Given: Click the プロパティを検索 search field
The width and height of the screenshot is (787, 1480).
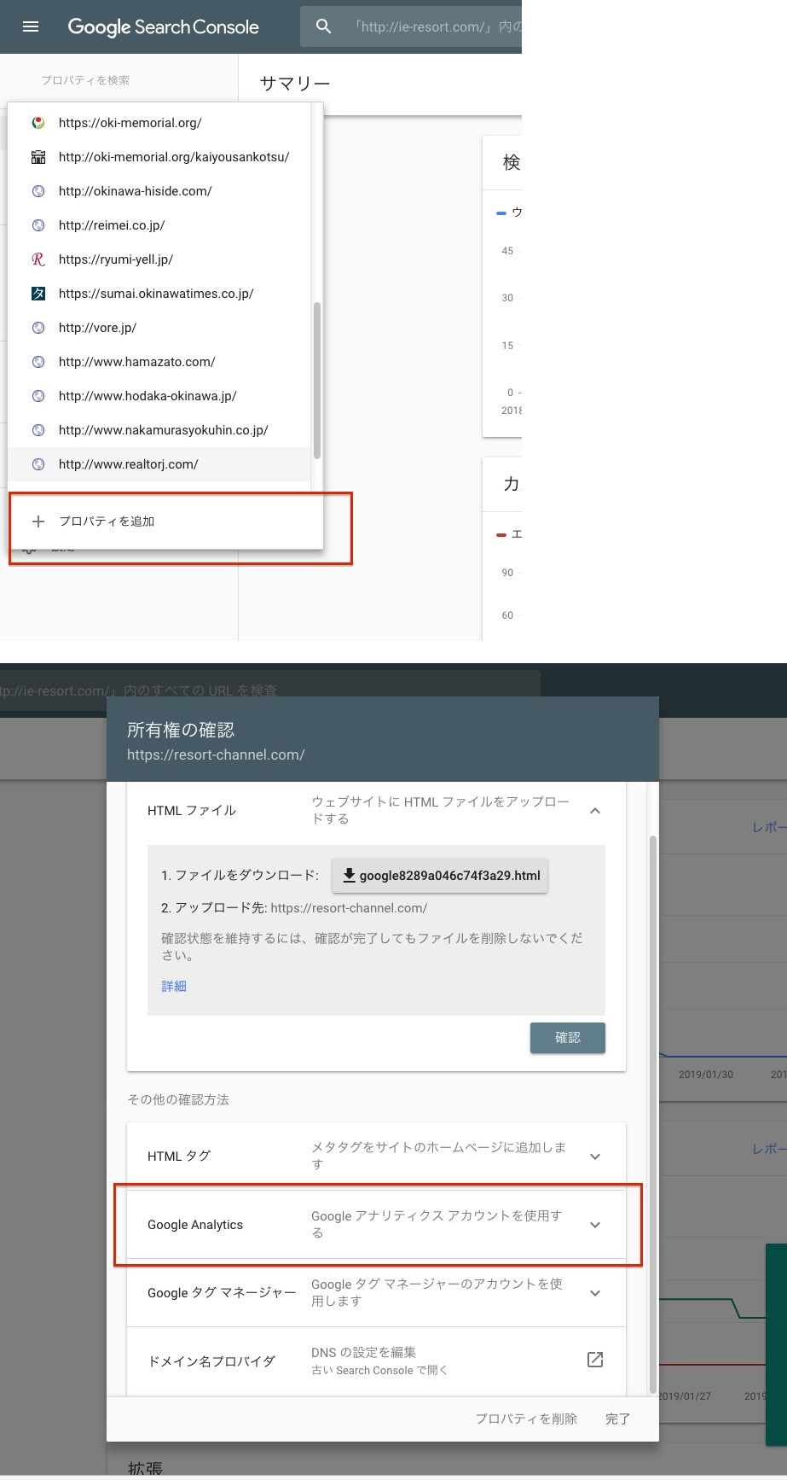Looking at the screenshot, I should pyautogui.click(x=85, y=80).
